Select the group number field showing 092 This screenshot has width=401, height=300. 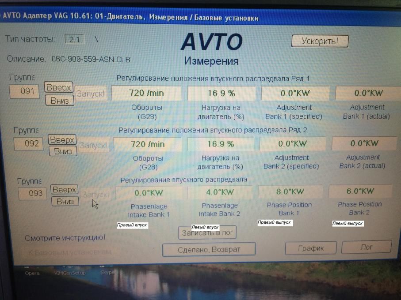point(28,144)
